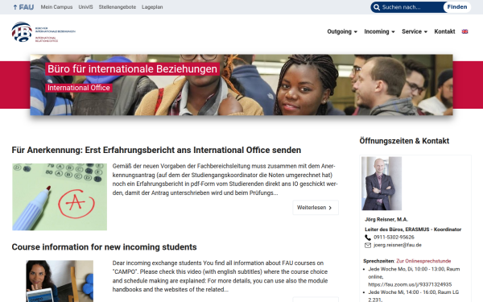Open the UnivIS link

pos(85,7)
